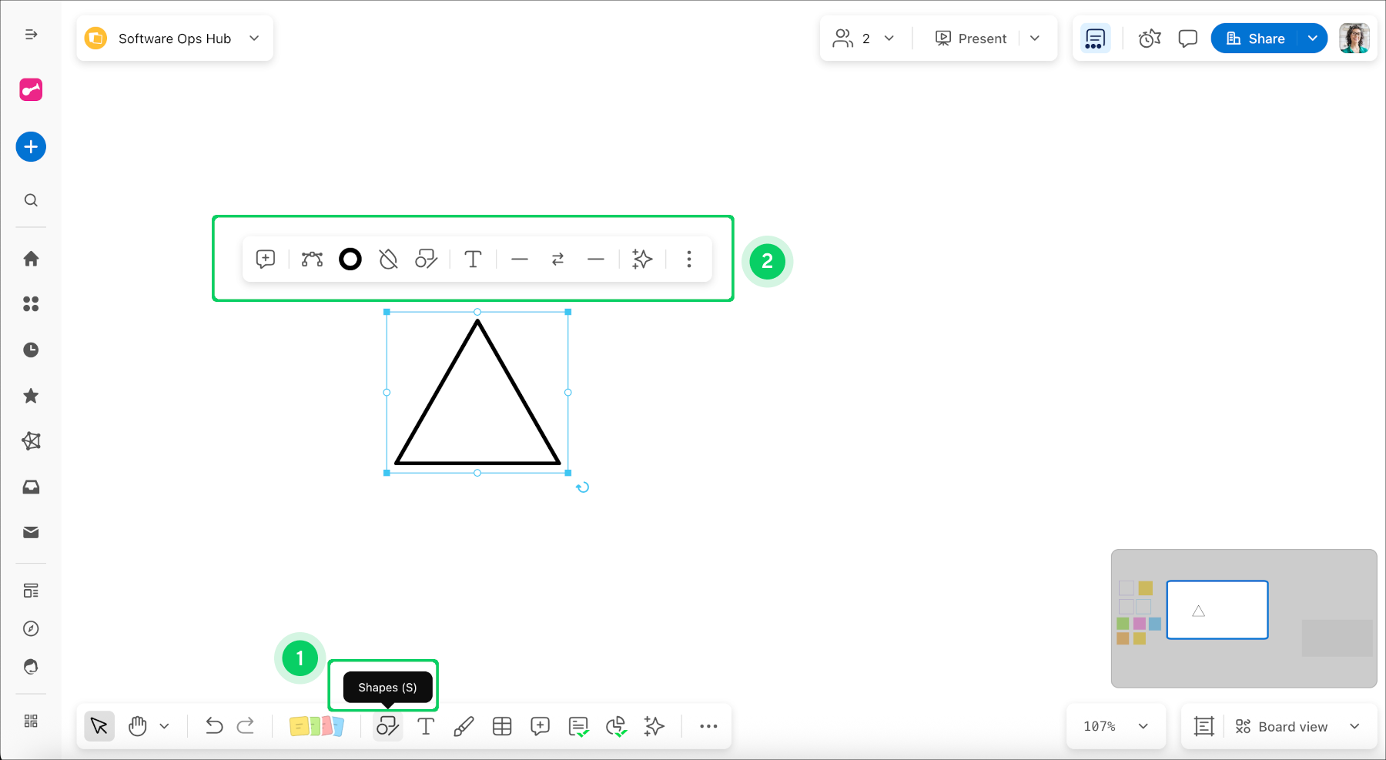The height and width of the screenshot is (760, 1386).
Task: Switch to the hand pan tool
Action: 137,725
